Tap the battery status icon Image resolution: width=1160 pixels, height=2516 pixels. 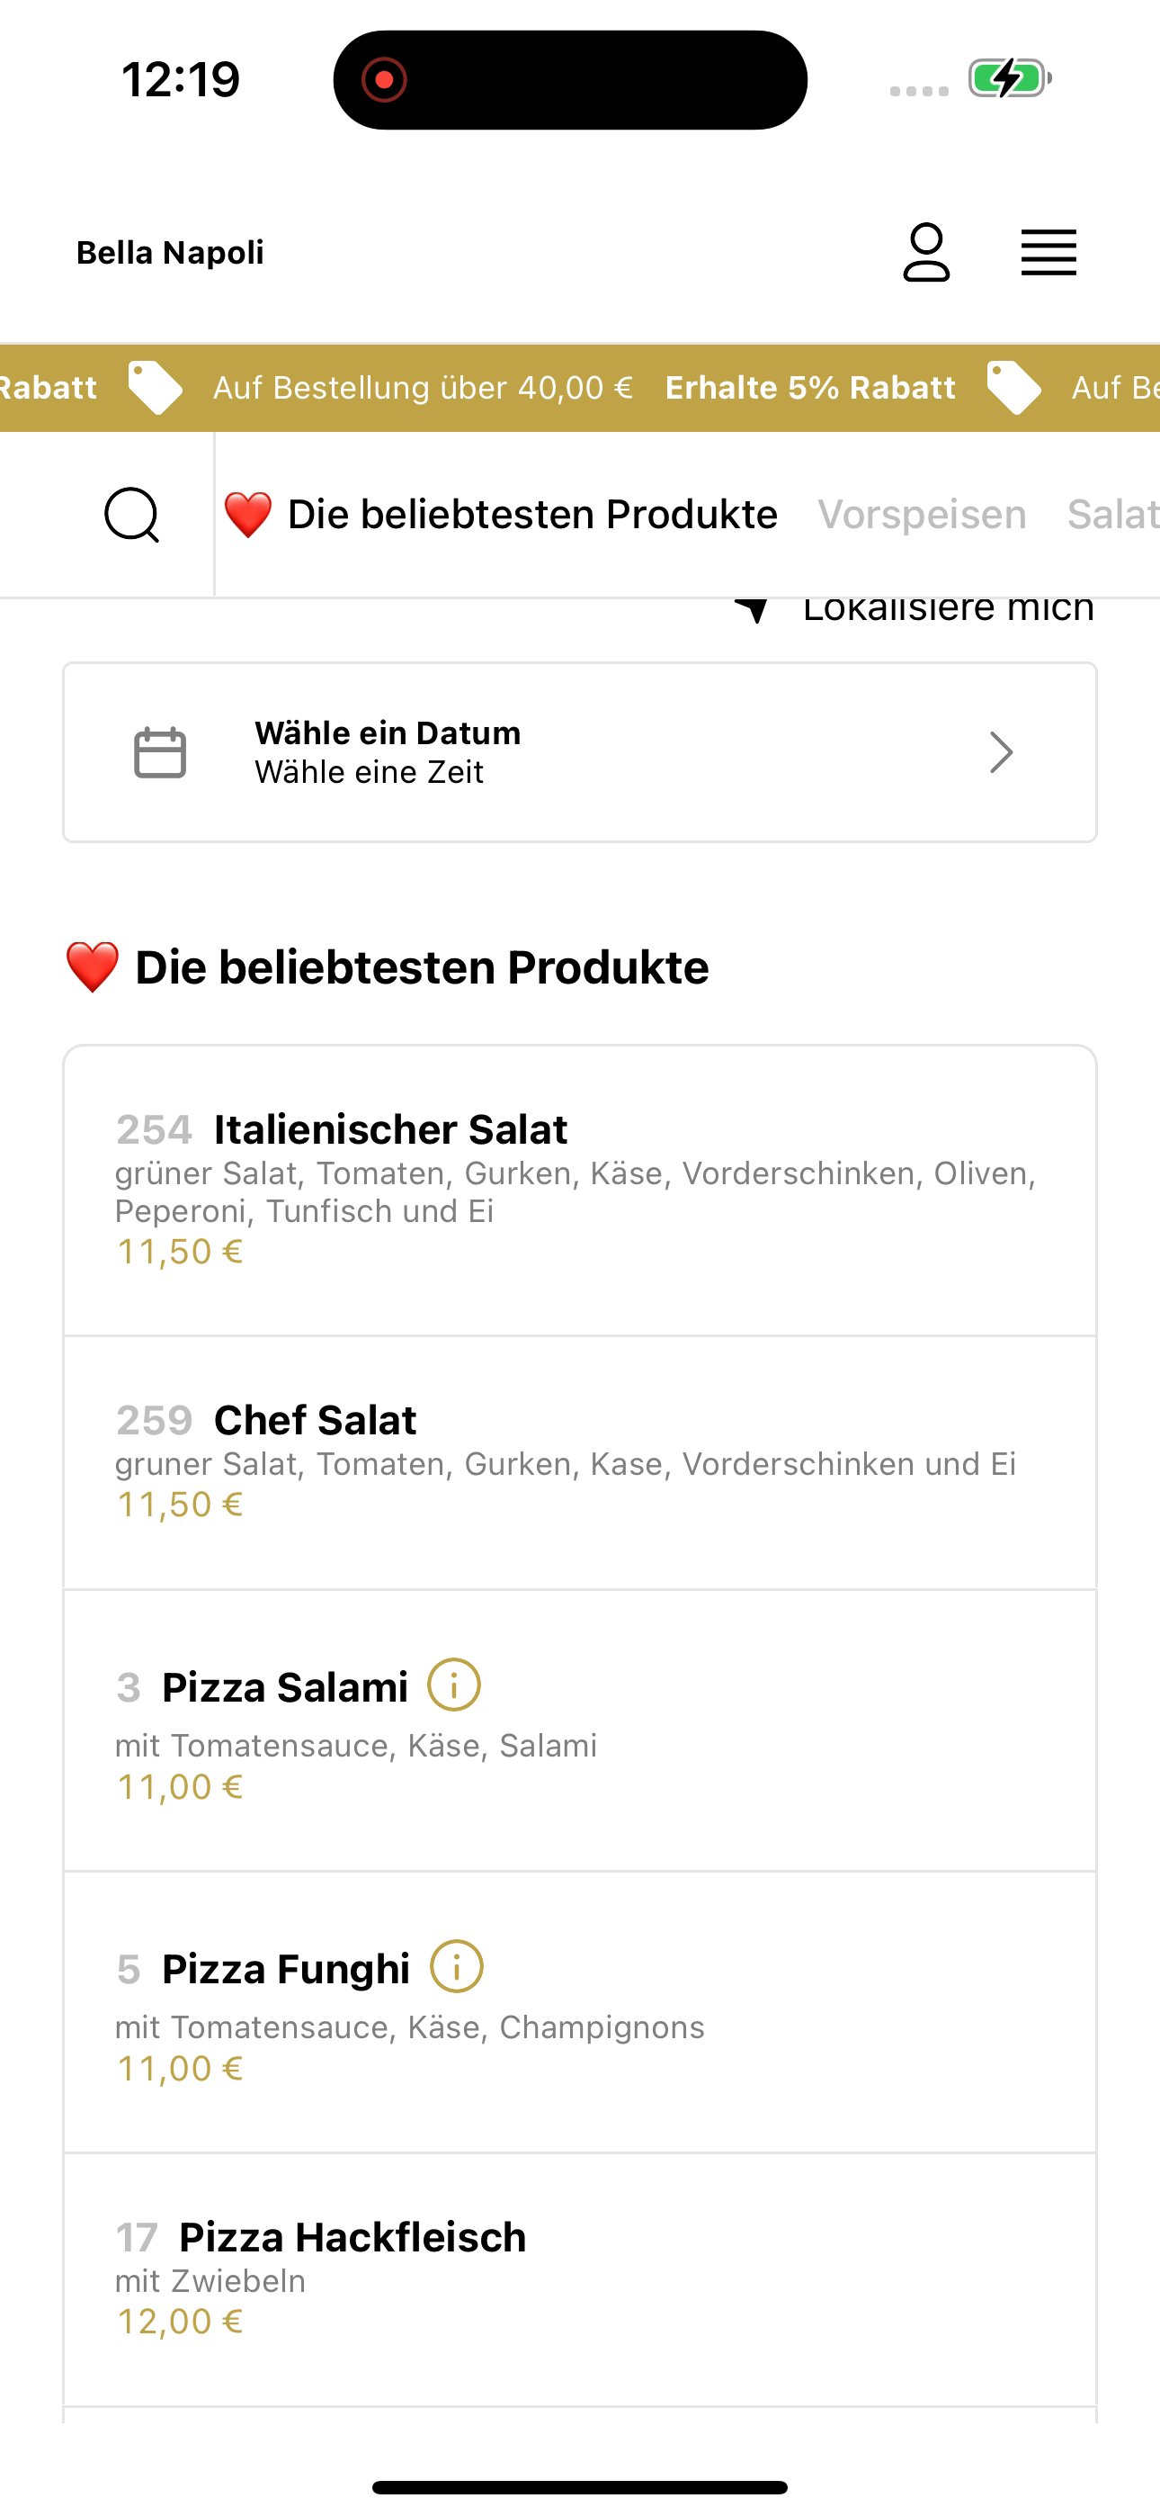pyautogui.click(x=1010, y=78)
